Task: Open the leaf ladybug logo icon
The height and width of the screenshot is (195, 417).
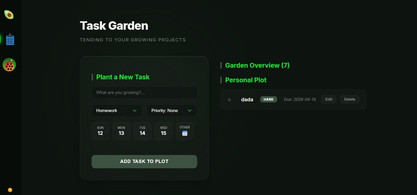Action: click(x=9, y=14)
